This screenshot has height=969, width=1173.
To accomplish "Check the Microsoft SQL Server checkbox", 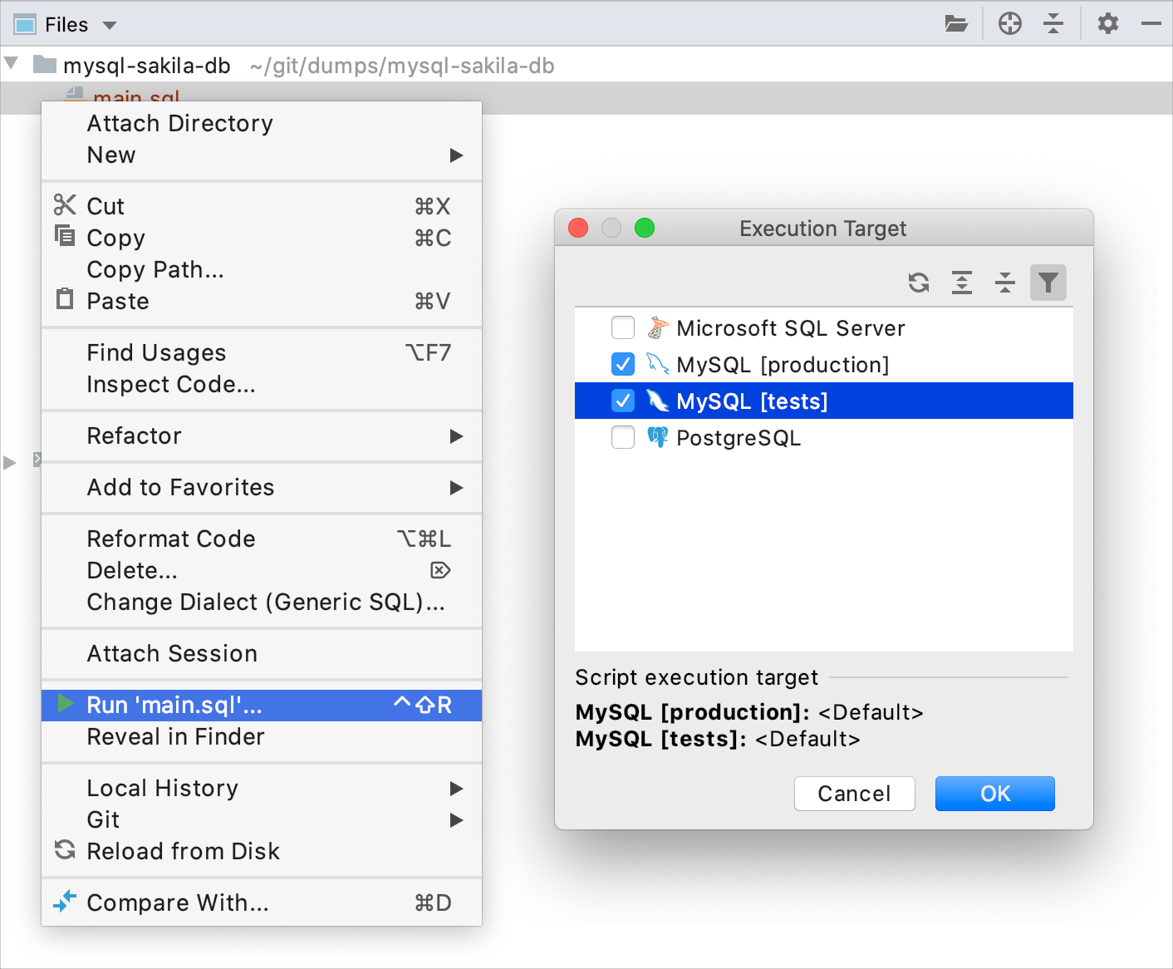I will [x=623, y=327].
